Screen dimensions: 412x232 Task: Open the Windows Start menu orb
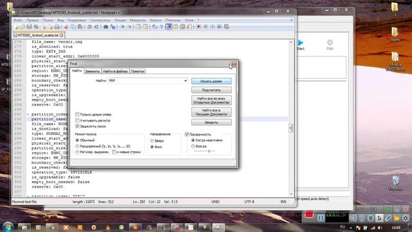[8, 227]
